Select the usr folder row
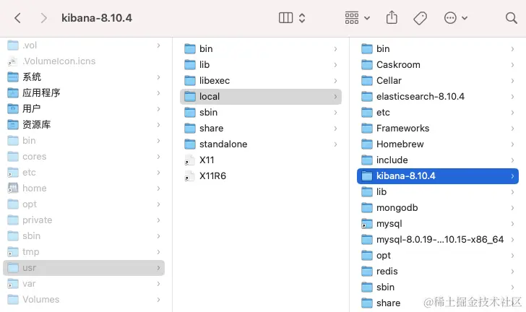The width and height of the screenshot is (526, 312). pyautogui.click(x=84, y=268)
